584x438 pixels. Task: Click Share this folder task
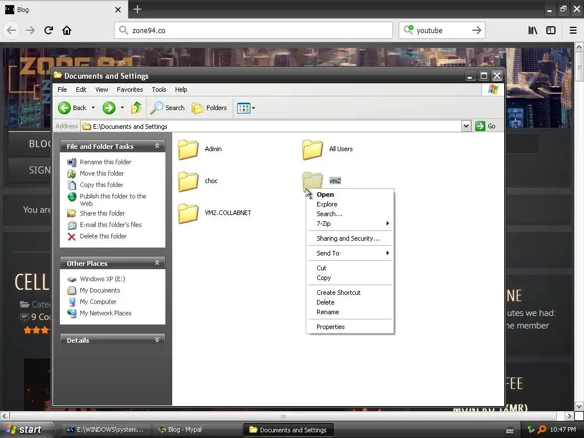pos(103,213)
